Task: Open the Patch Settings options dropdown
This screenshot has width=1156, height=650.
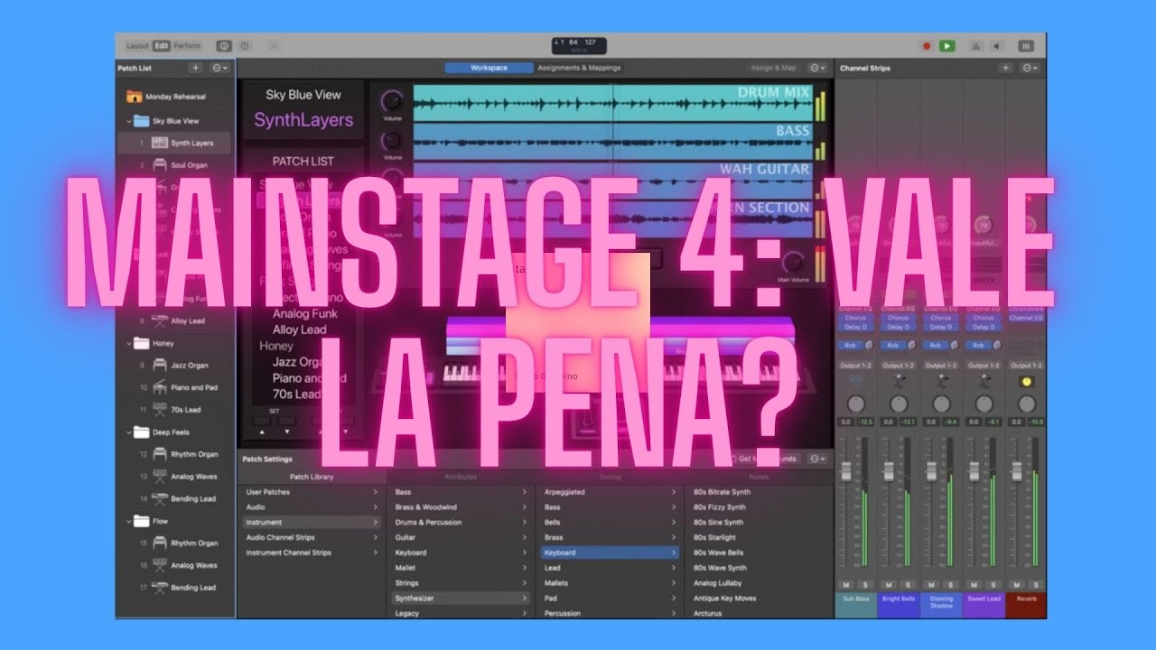Action: [x=817, y=459]
